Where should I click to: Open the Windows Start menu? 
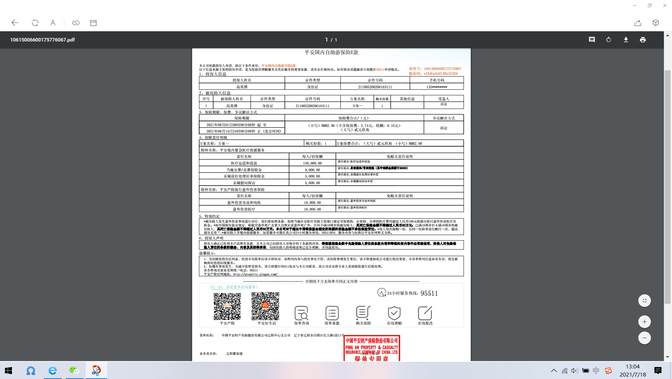click(8, 371)
